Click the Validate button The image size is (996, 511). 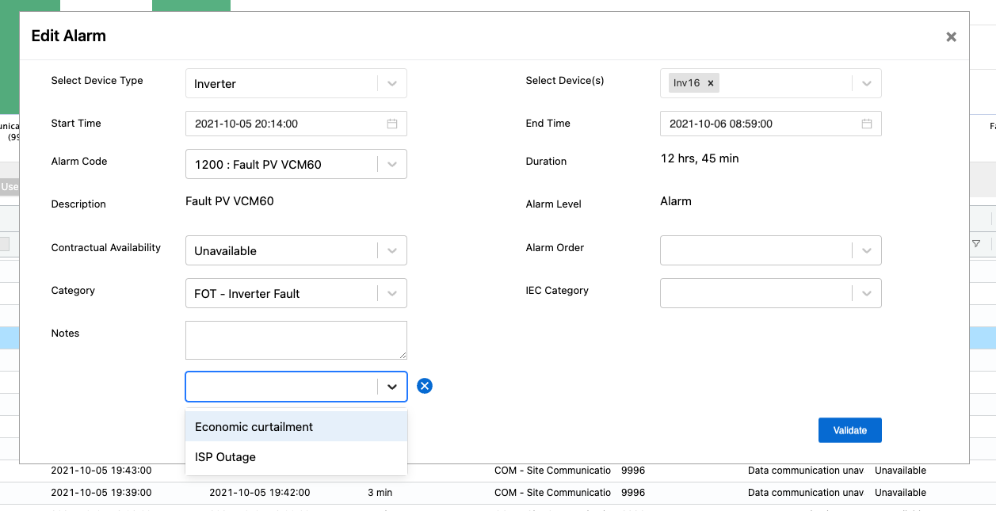click(x=849, y=430)
